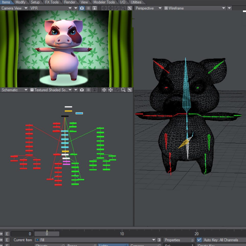246x246 pixels.
Task: Select the yellow hip bone in Perspective view
Action: point(184,144)
